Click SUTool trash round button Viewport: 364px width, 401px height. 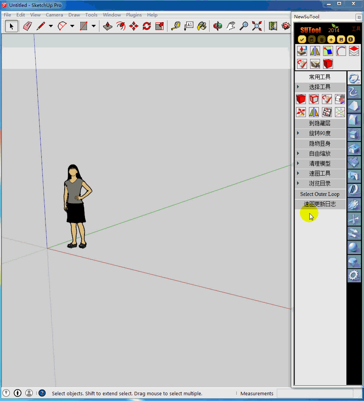322,39
